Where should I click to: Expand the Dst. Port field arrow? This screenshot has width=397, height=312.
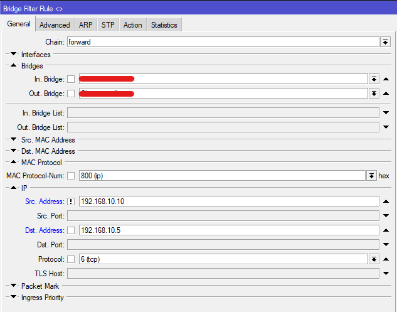(386, 245)
